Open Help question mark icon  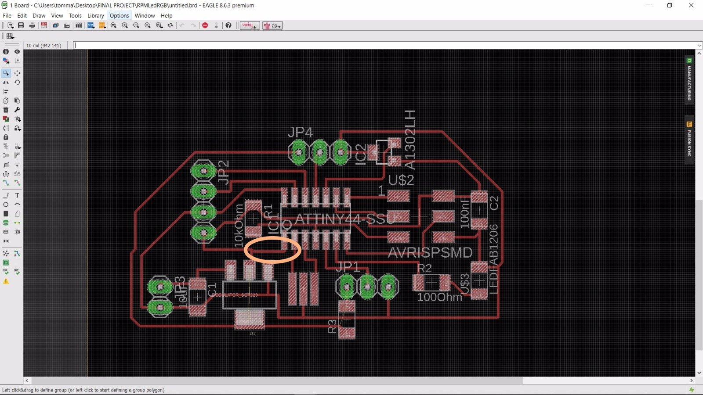point(228,25)
